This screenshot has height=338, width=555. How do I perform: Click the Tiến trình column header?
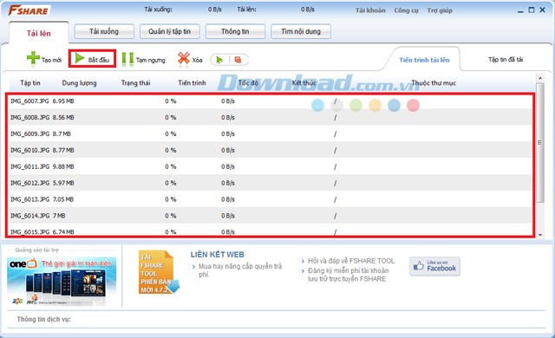click(x=192, y=82)
